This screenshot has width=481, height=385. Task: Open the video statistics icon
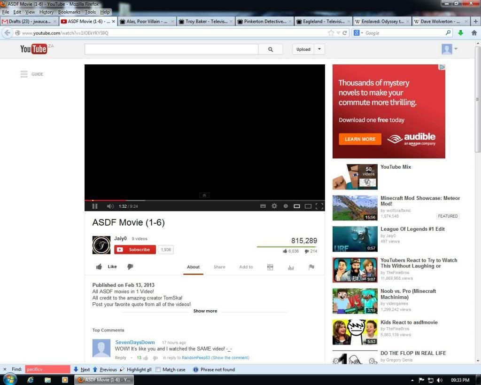pos(291,267)
